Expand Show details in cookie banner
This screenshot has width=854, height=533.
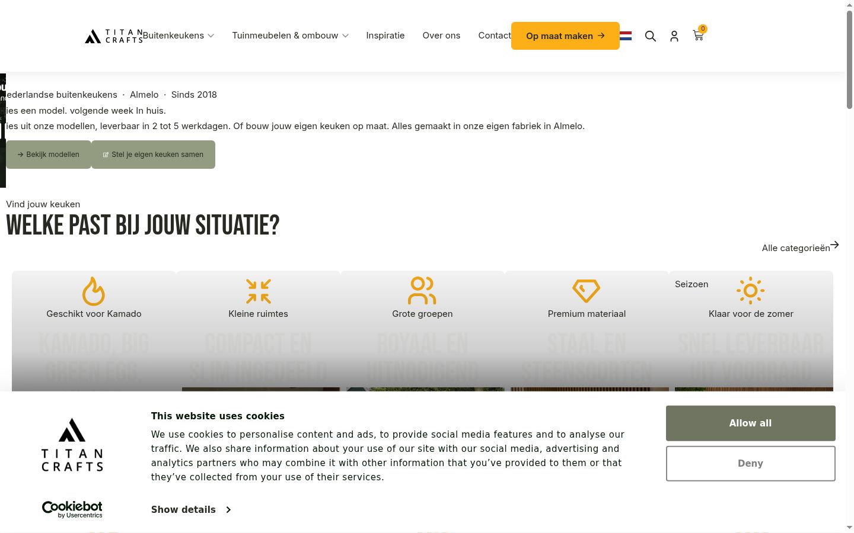[191, 509]
